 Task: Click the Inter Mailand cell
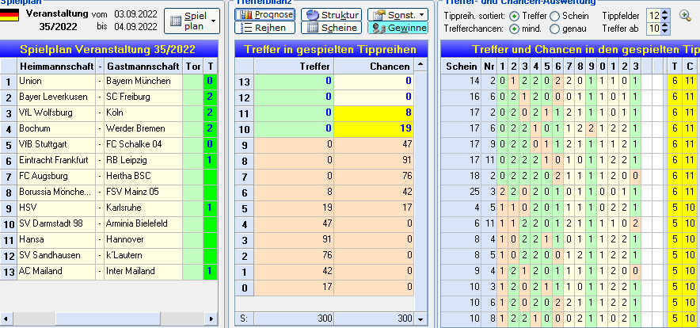143,272
